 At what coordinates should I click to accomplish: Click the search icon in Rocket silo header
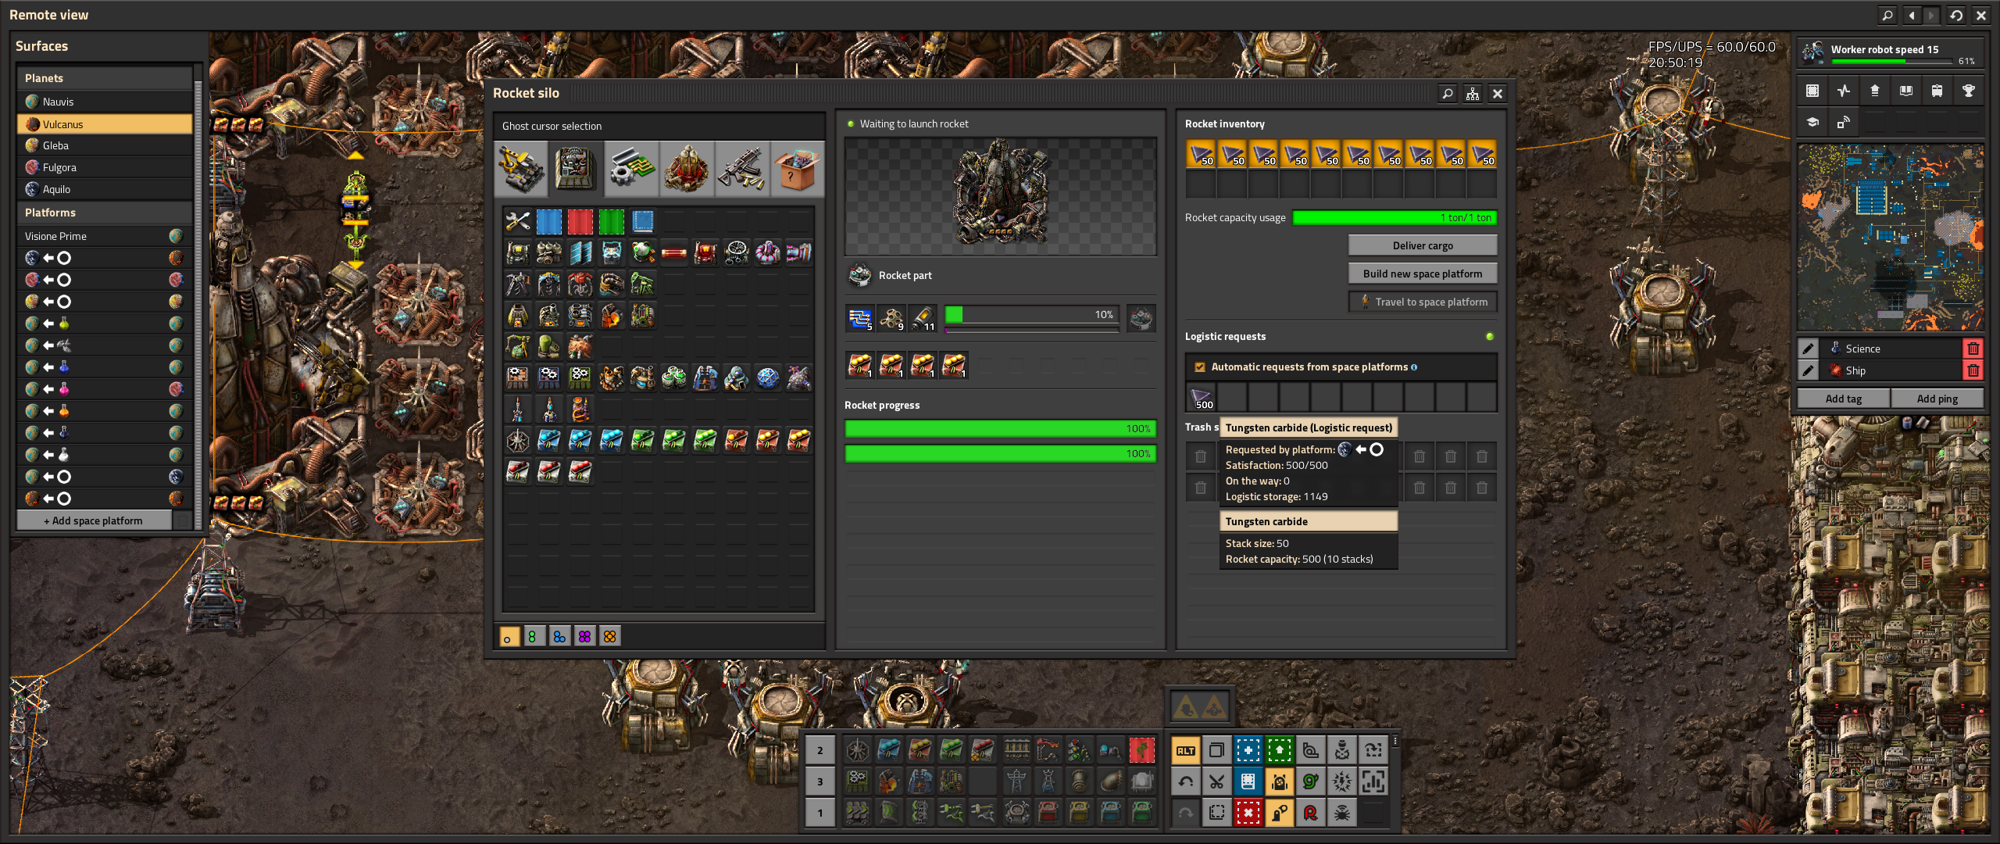[x=1448, y=94]
